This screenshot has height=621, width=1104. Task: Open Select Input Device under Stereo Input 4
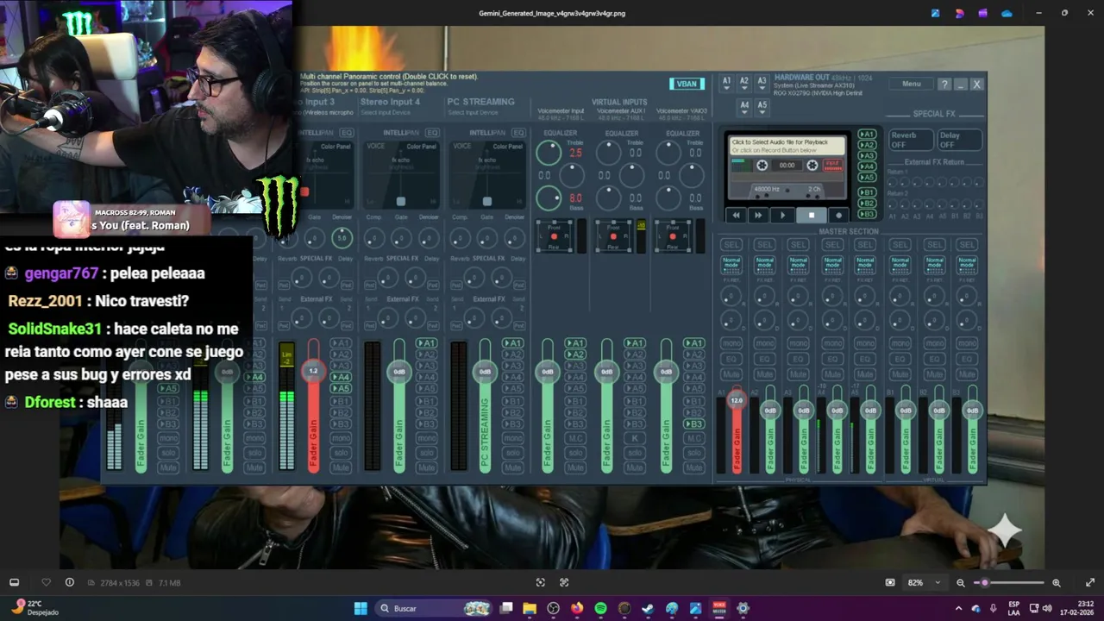[386, 112]
